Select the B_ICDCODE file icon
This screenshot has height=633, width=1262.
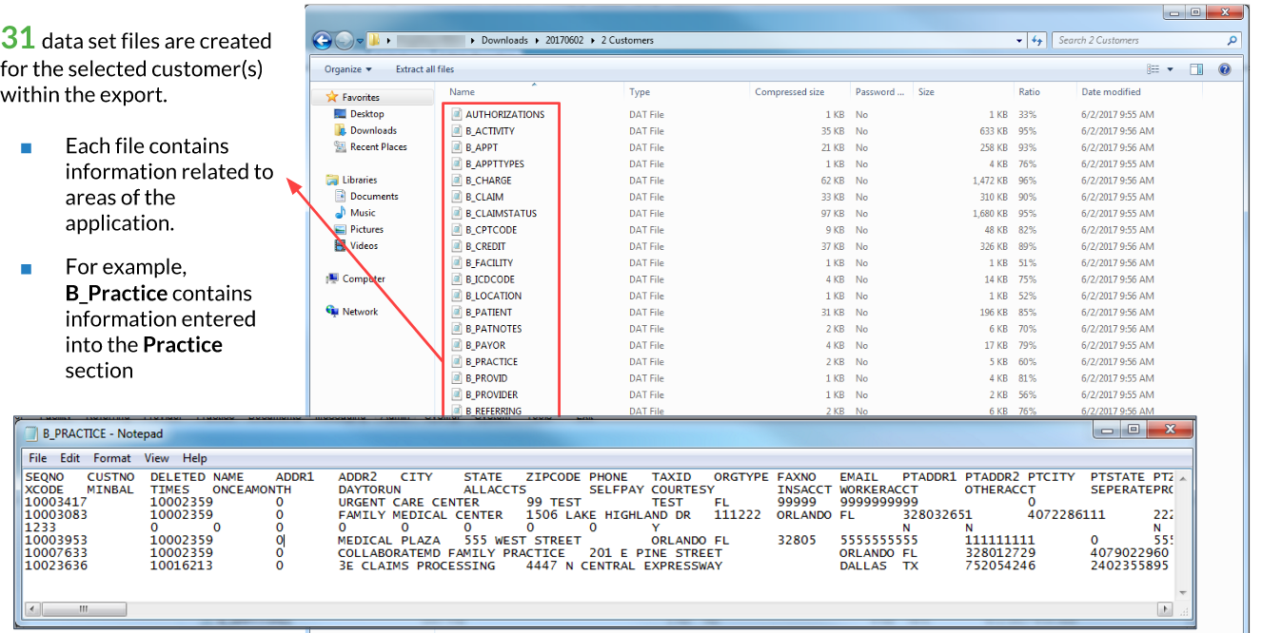[457, 279]
